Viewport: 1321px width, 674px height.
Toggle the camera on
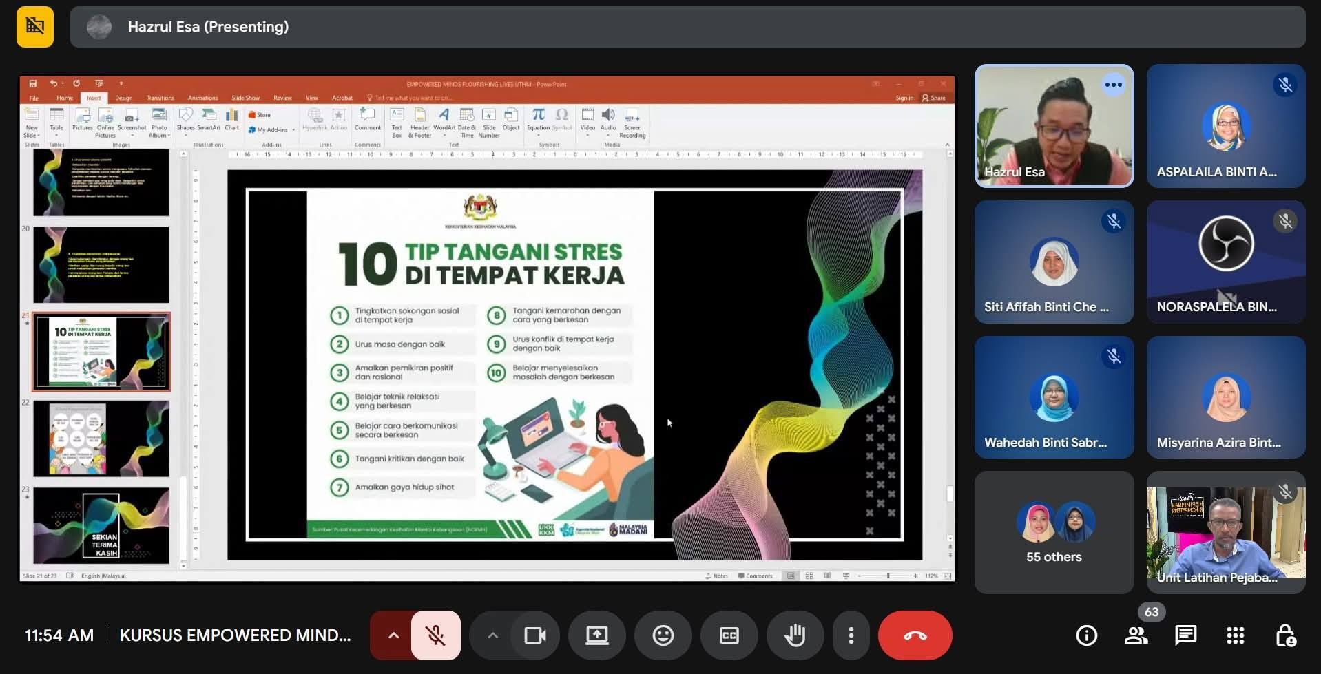click(x=534, y=635)
